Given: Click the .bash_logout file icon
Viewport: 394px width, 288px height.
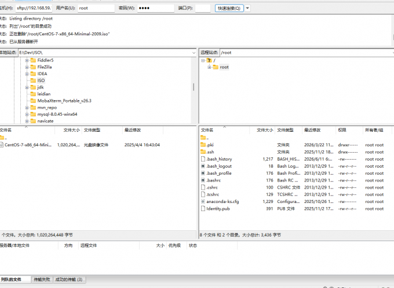Looking at the screenshot, I should click(203, 166).
